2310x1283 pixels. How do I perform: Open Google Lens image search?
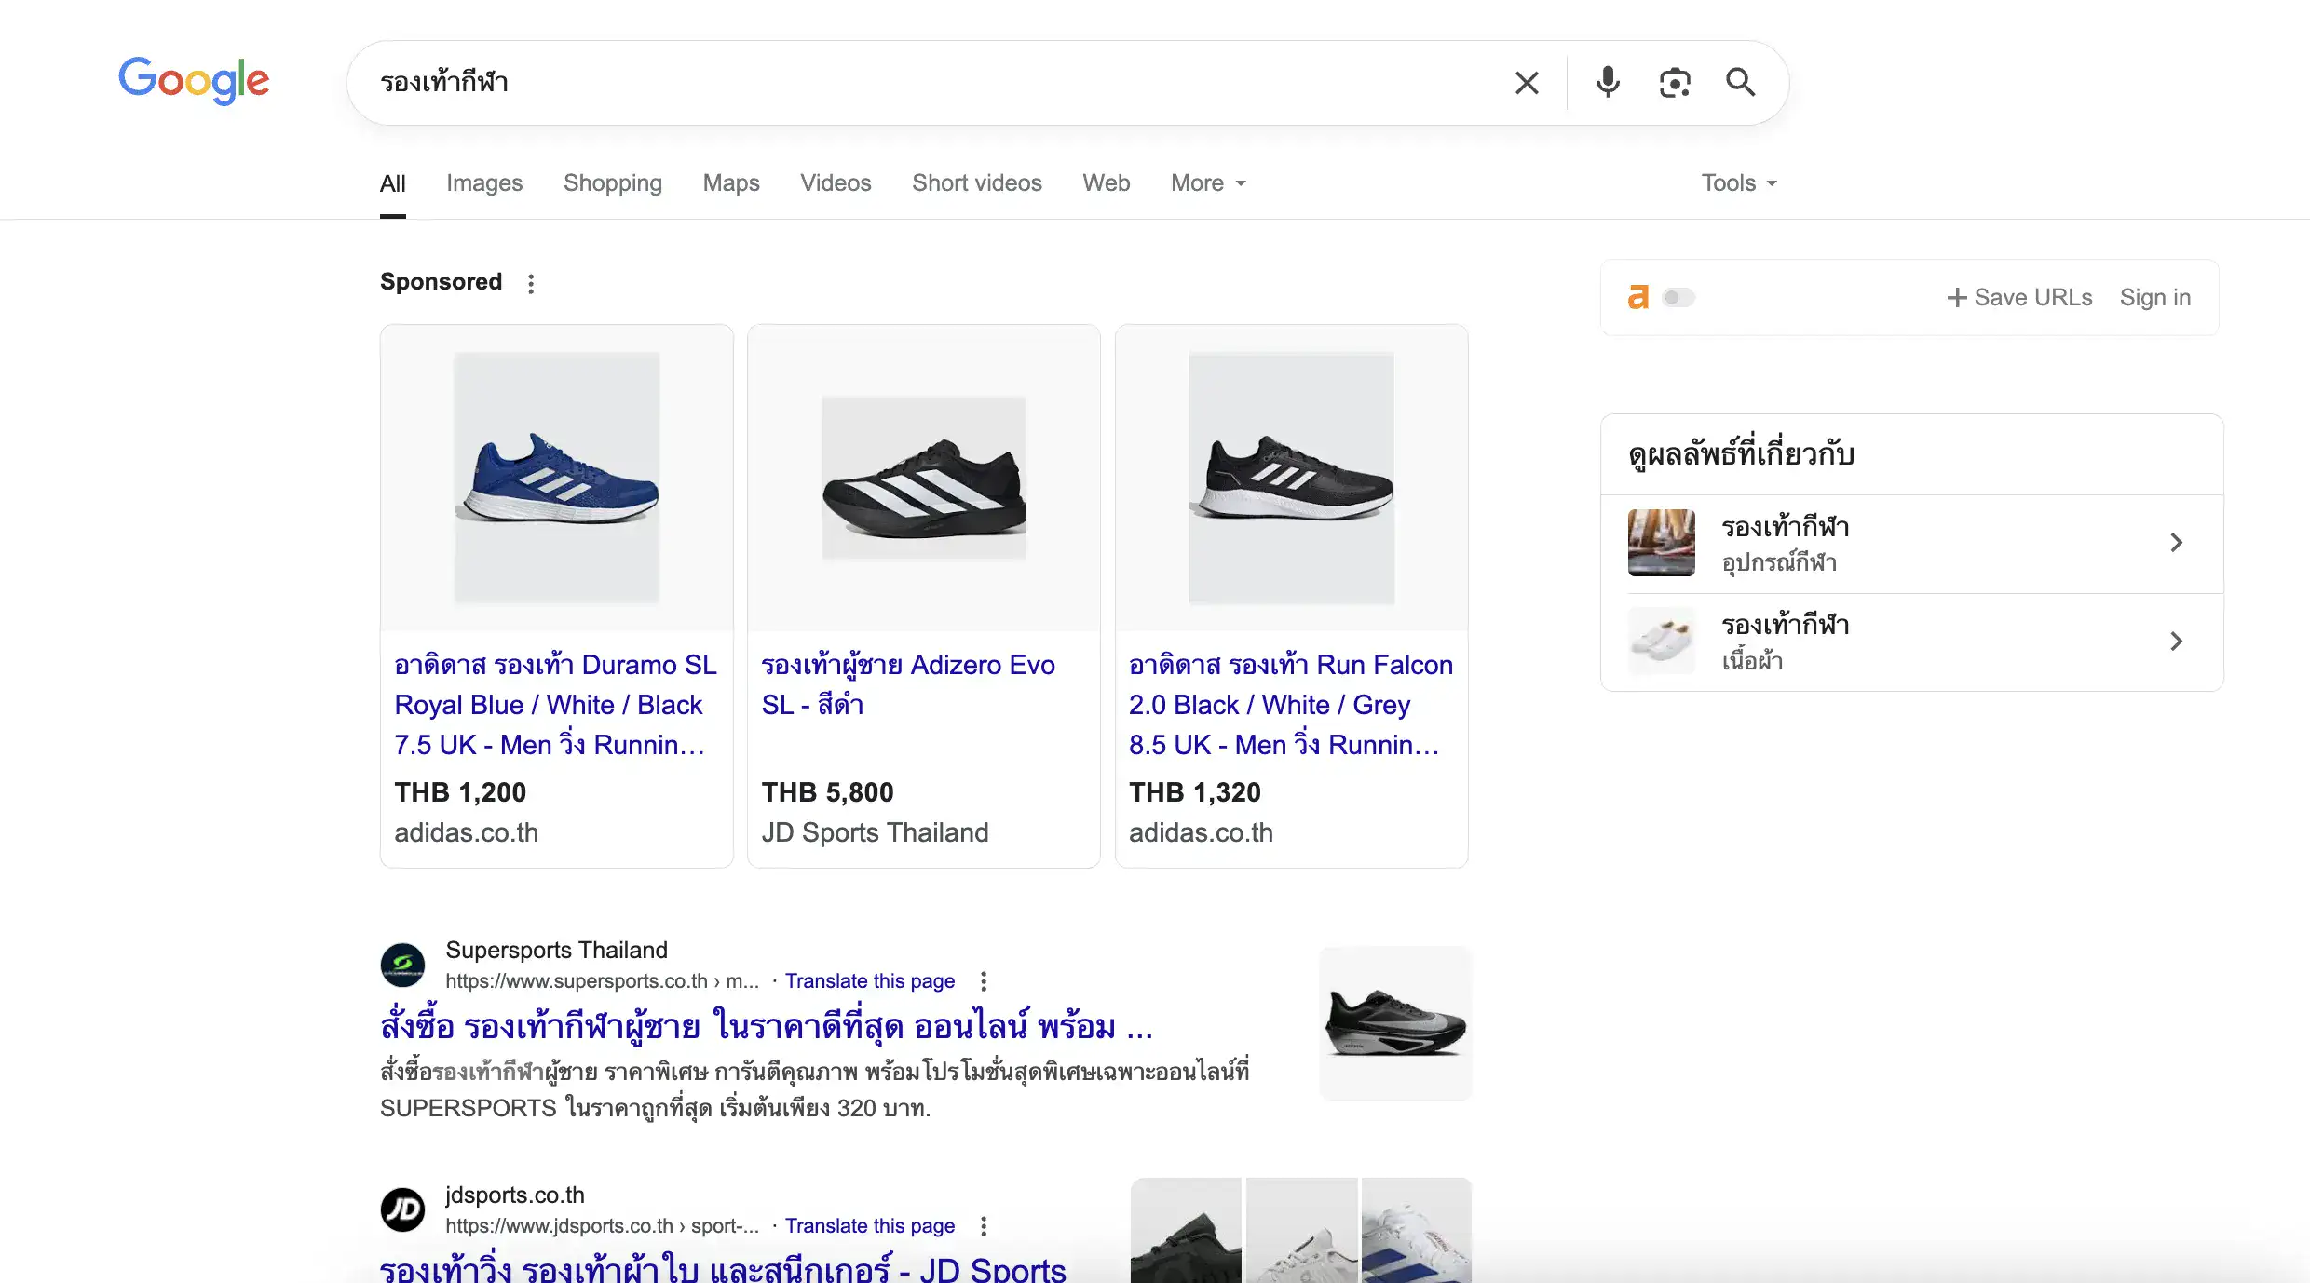[1675, 82]
